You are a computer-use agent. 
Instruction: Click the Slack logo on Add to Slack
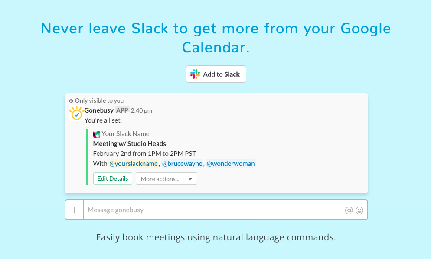(195, 74)
